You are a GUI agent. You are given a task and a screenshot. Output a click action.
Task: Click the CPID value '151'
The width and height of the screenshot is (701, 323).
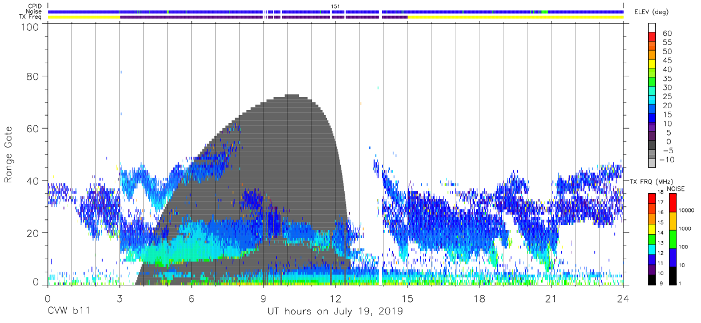[x=336, y=6]
